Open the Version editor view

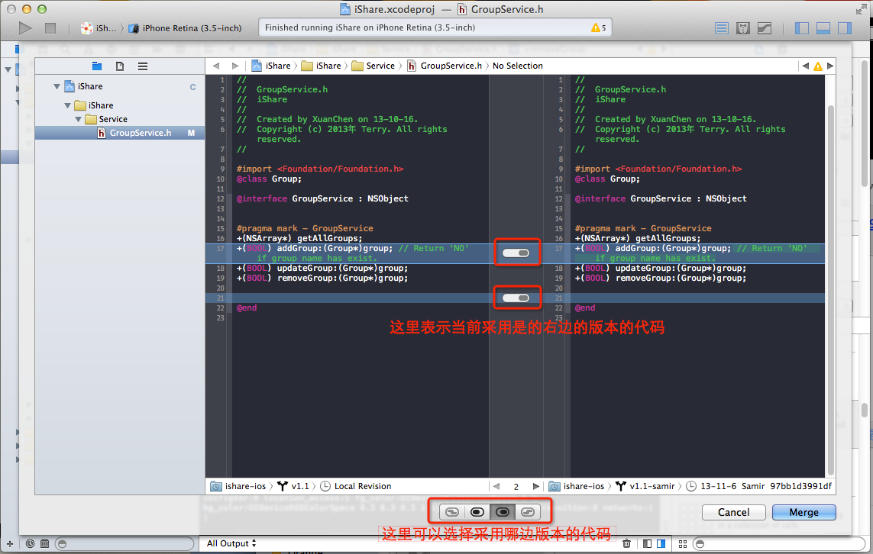click(x=763, y=28)
